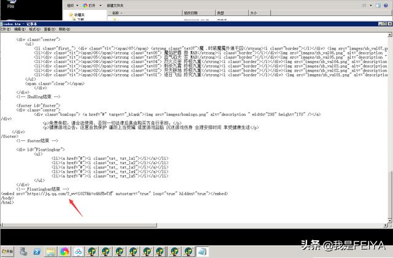Place cursor in the embed src URL line
The width and height of the screenshot is (393, 258).
click(114, 194)
